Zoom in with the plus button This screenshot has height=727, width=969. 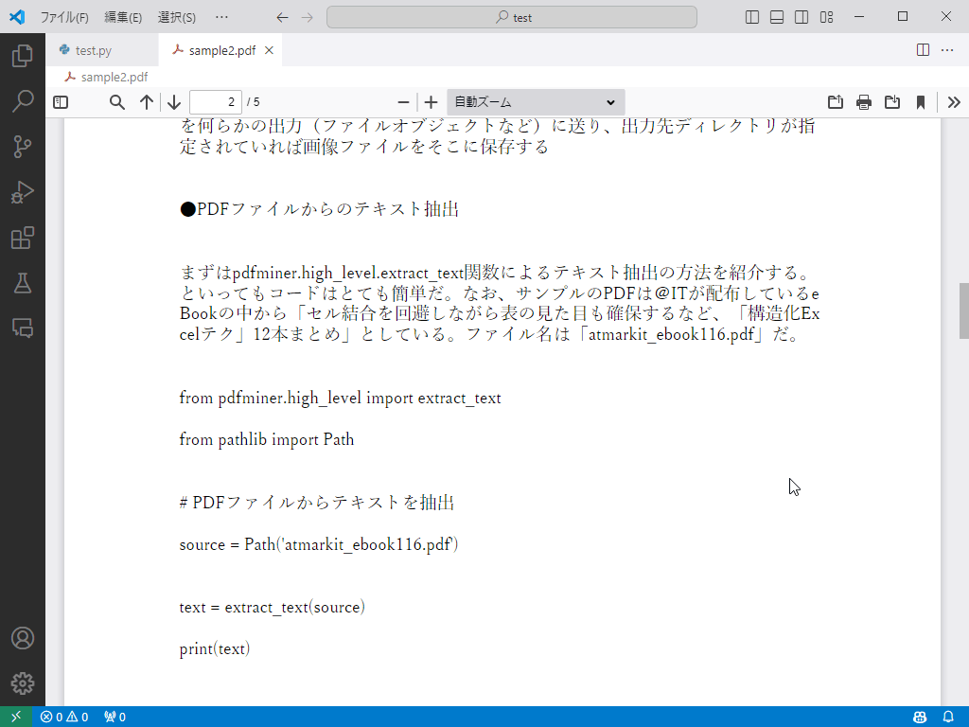click(x=432, y=102)
